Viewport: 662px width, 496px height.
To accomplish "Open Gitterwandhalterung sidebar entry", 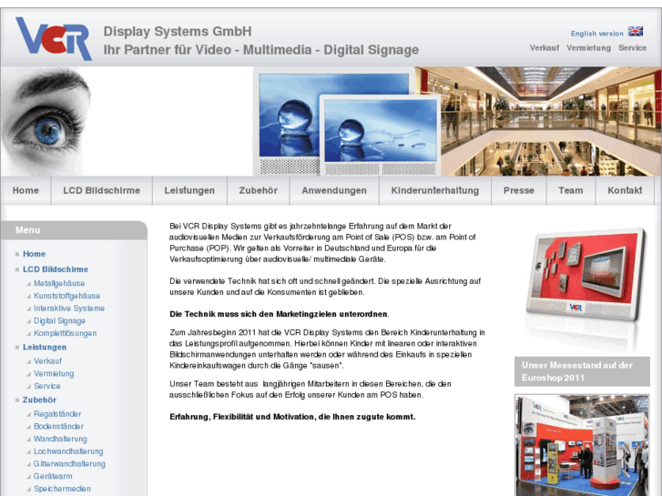I will pos(69,463).
